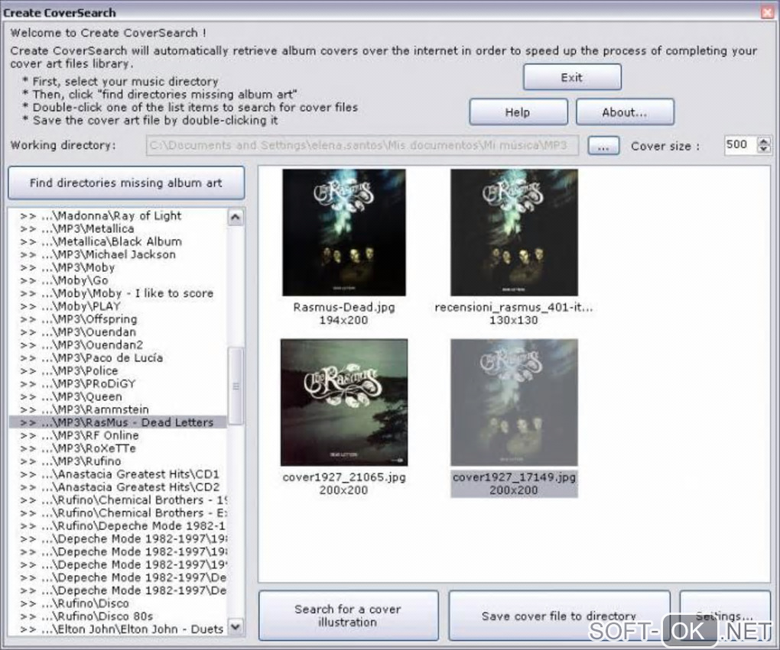Screen dimensions: 780x650
Task: Select the MP3\Rufino entry
Action: point(118,461)
